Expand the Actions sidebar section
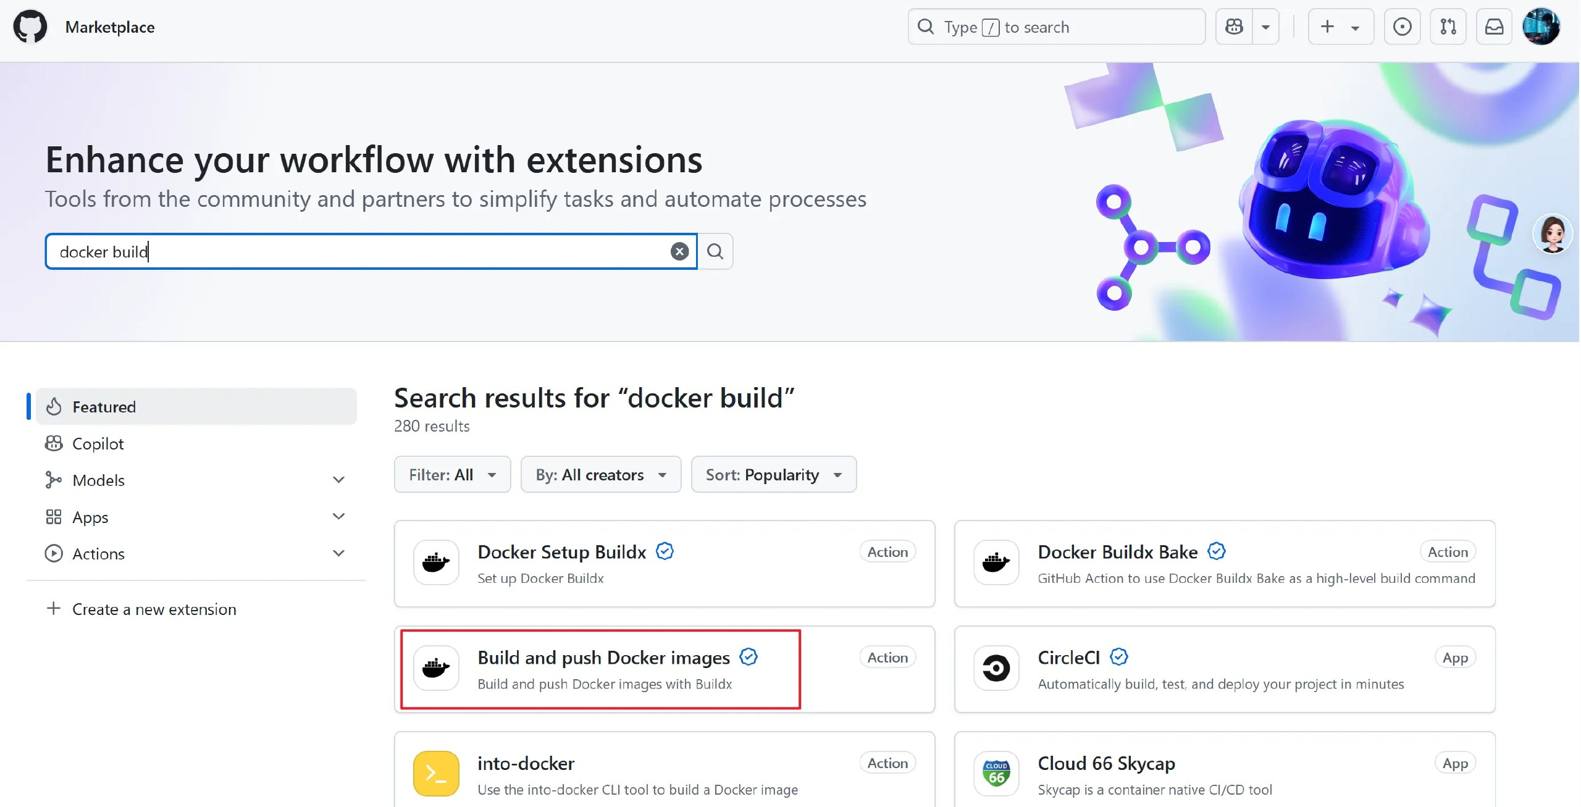Screen dimensions: 1581x807 [338, 553]
